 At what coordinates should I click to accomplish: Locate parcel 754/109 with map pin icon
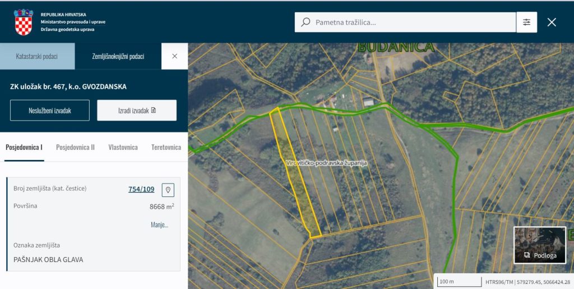pos(168,190)
